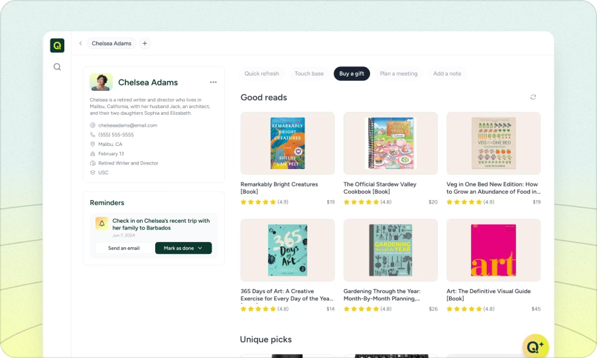Click the $45 price on the Art book

tap(536, 309)
